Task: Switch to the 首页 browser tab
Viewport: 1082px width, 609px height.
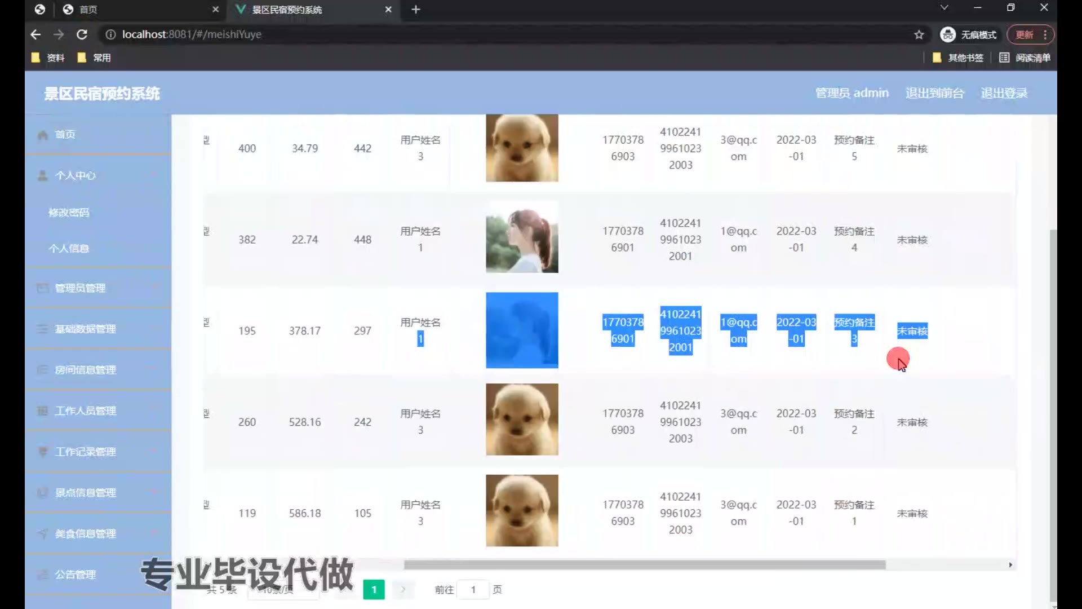Action: pyautogui.click(x=88, y=10)
